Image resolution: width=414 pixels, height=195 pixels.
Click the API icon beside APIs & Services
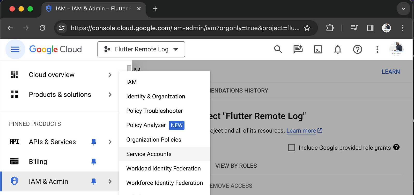(x=14, y=142)
